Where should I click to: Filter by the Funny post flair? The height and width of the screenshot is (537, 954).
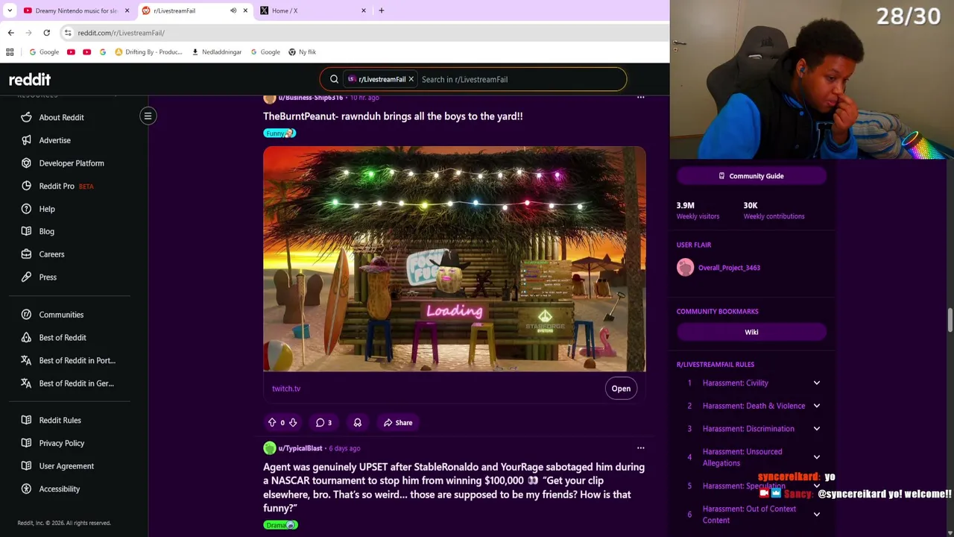[x=279, y=134]
